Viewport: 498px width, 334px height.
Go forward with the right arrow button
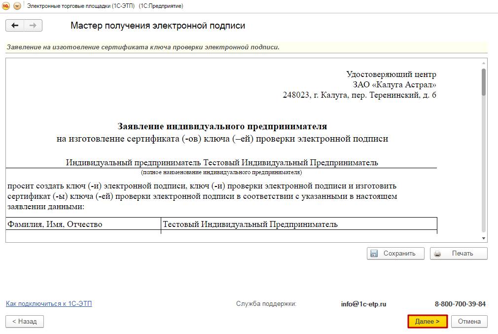(33, 26)
